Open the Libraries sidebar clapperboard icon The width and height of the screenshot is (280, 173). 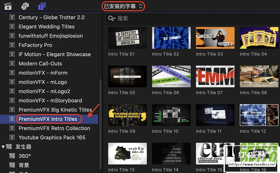coord(8,6)
